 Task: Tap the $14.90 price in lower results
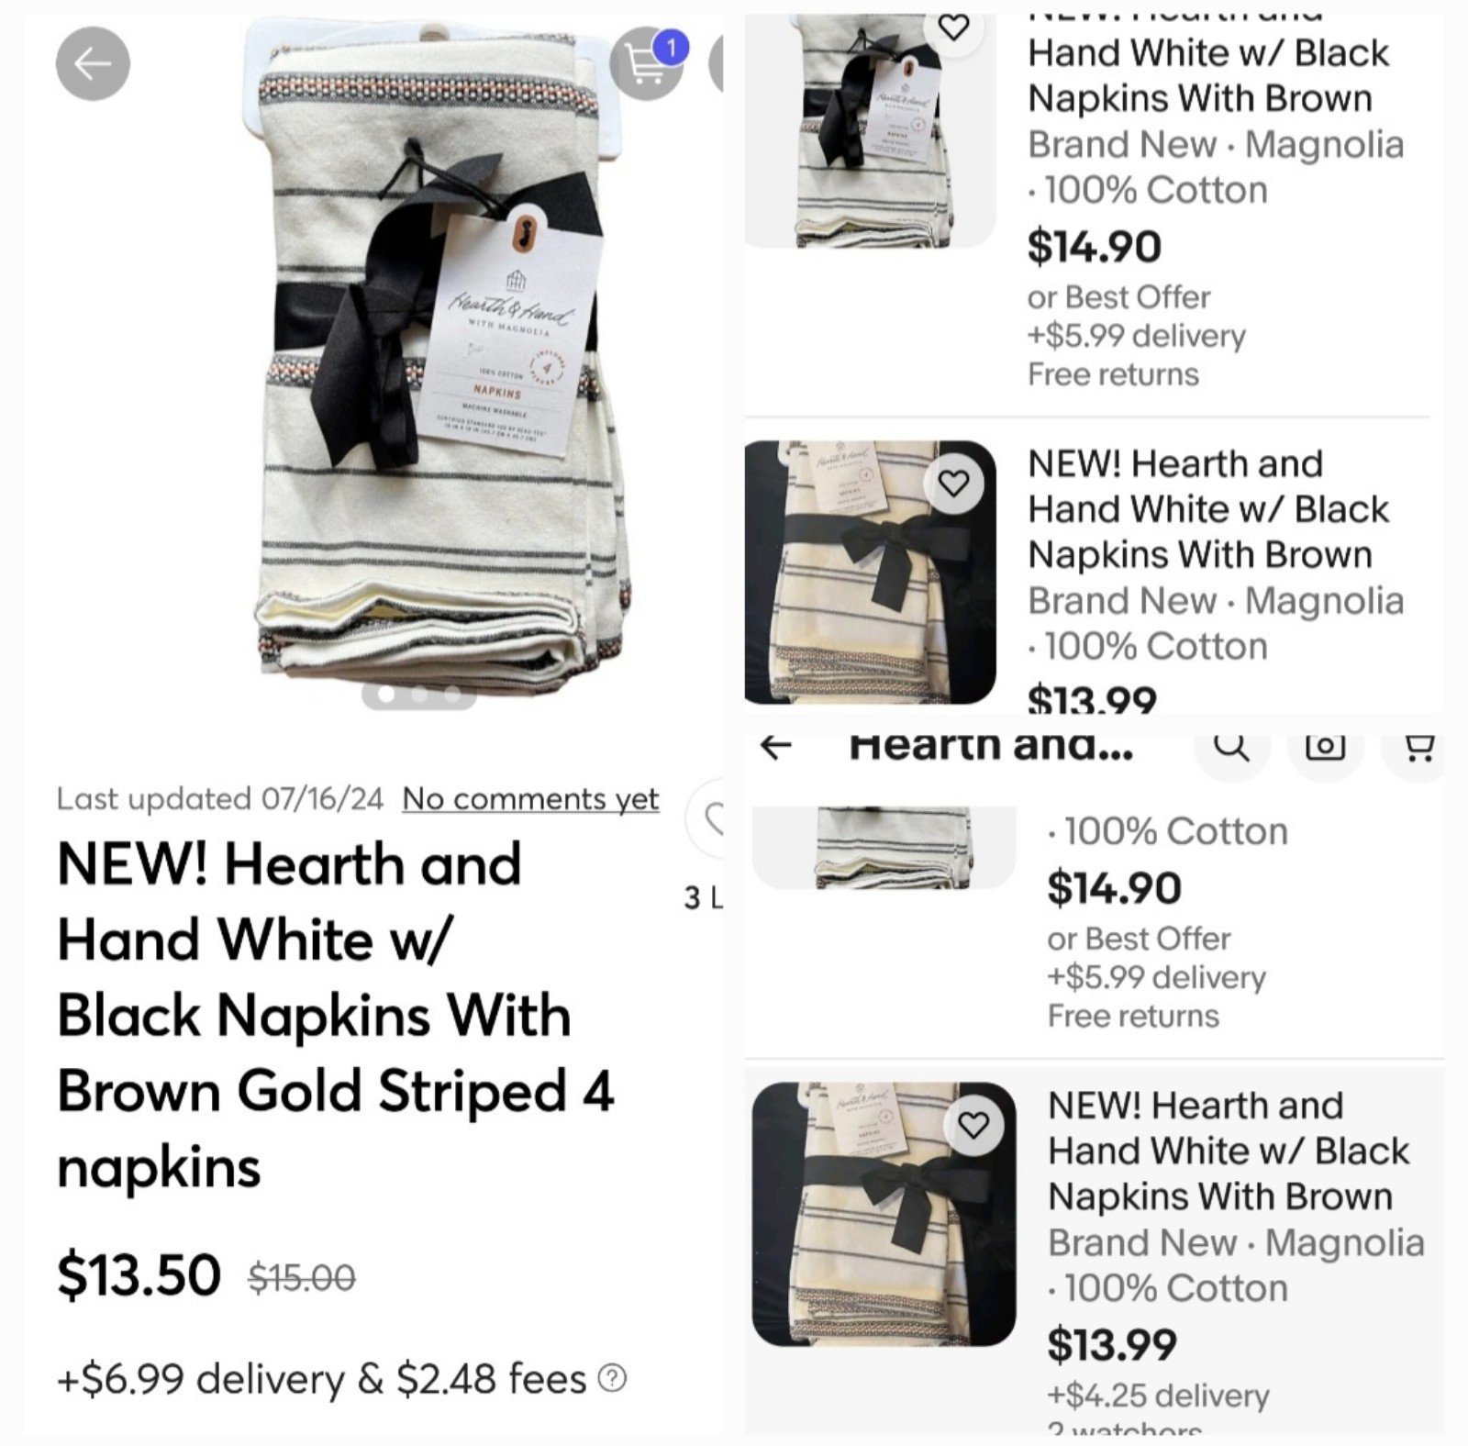click(x=1114, y=887)
